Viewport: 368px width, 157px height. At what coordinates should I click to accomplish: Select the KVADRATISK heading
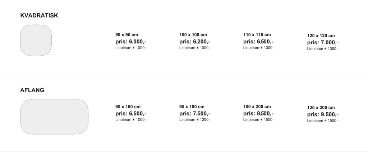39,15
